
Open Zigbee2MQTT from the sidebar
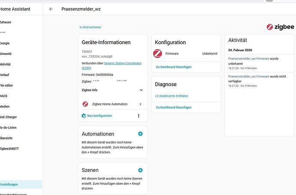pyautogui.click(x=9, y=149)
